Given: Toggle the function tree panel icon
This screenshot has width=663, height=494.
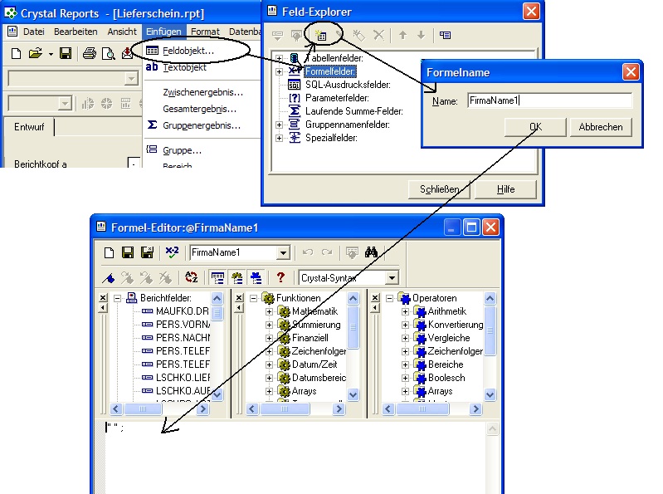Looking at the screenshot, I should 236,278.
